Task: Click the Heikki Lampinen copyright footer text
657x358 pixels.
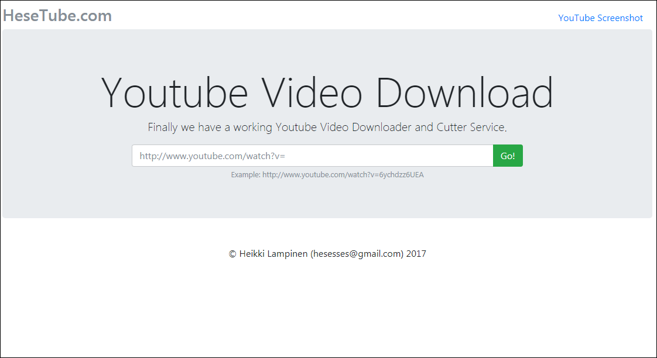Action: click(x=327, y=254)
